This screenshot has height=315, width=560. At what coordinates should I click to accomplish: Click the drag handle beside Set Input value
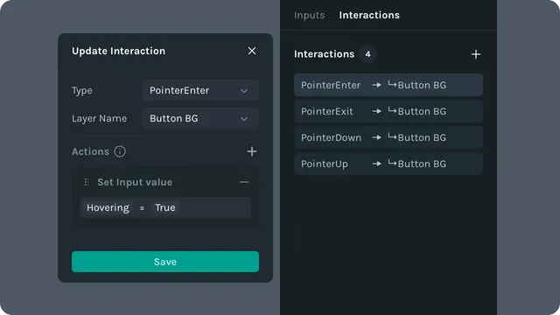87,182
